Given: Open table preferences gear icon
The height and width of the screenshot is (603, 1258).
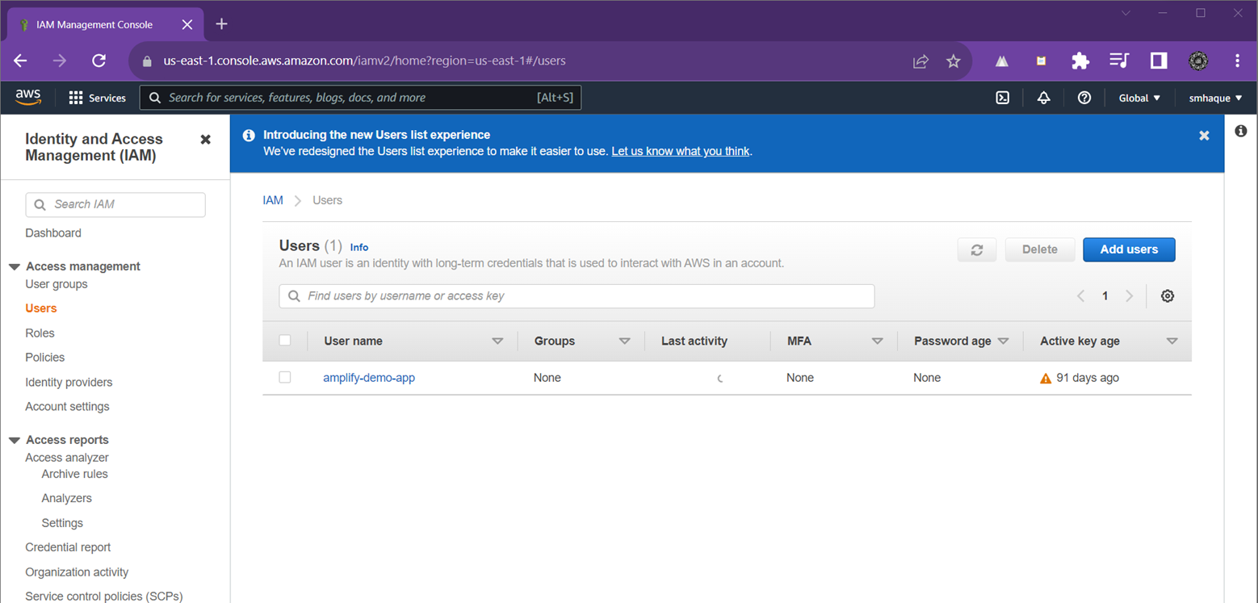Looking at the screenshot, I should point(1167,296).
